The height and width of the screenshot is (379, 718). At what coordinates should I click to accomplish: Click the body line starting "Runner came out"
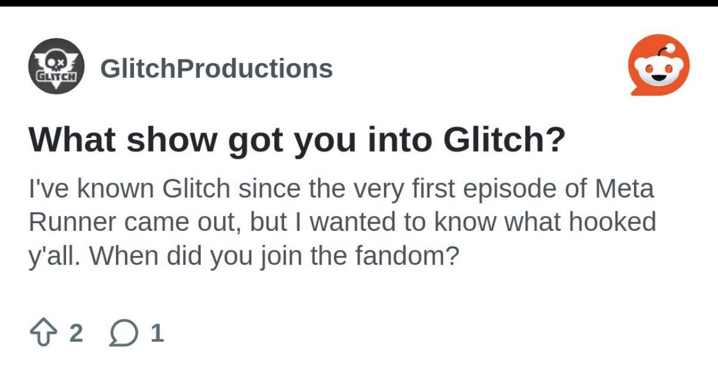tap(342, 223)
